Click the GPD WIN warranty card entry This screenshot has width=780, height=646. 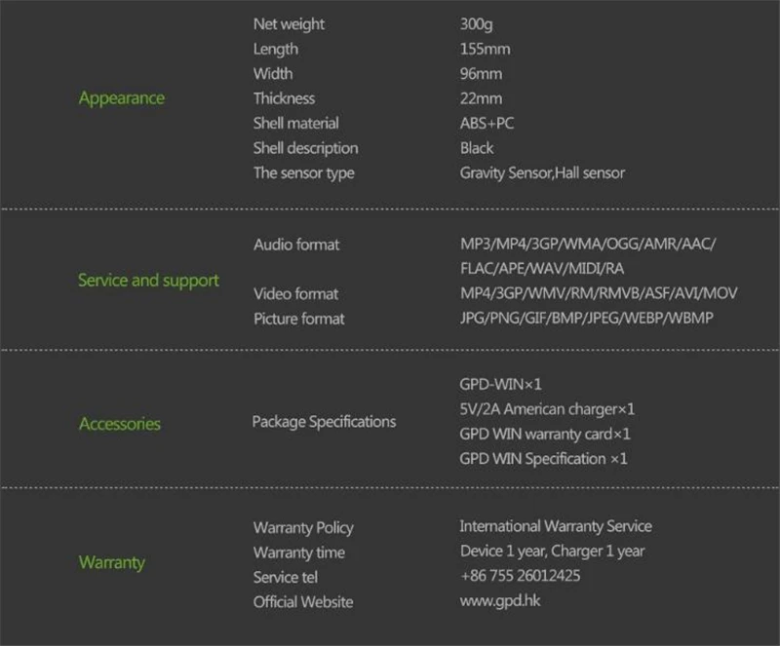pyautogui.click(x=545, y=434)
